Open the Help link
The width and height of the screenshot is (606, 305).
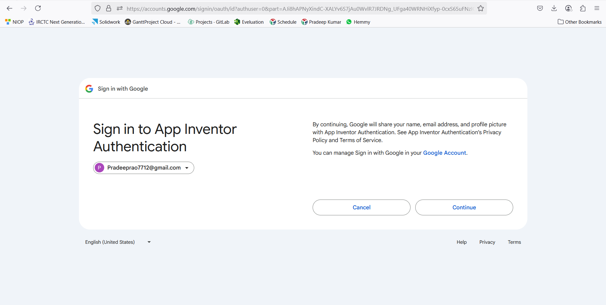[x=462, y=242]
